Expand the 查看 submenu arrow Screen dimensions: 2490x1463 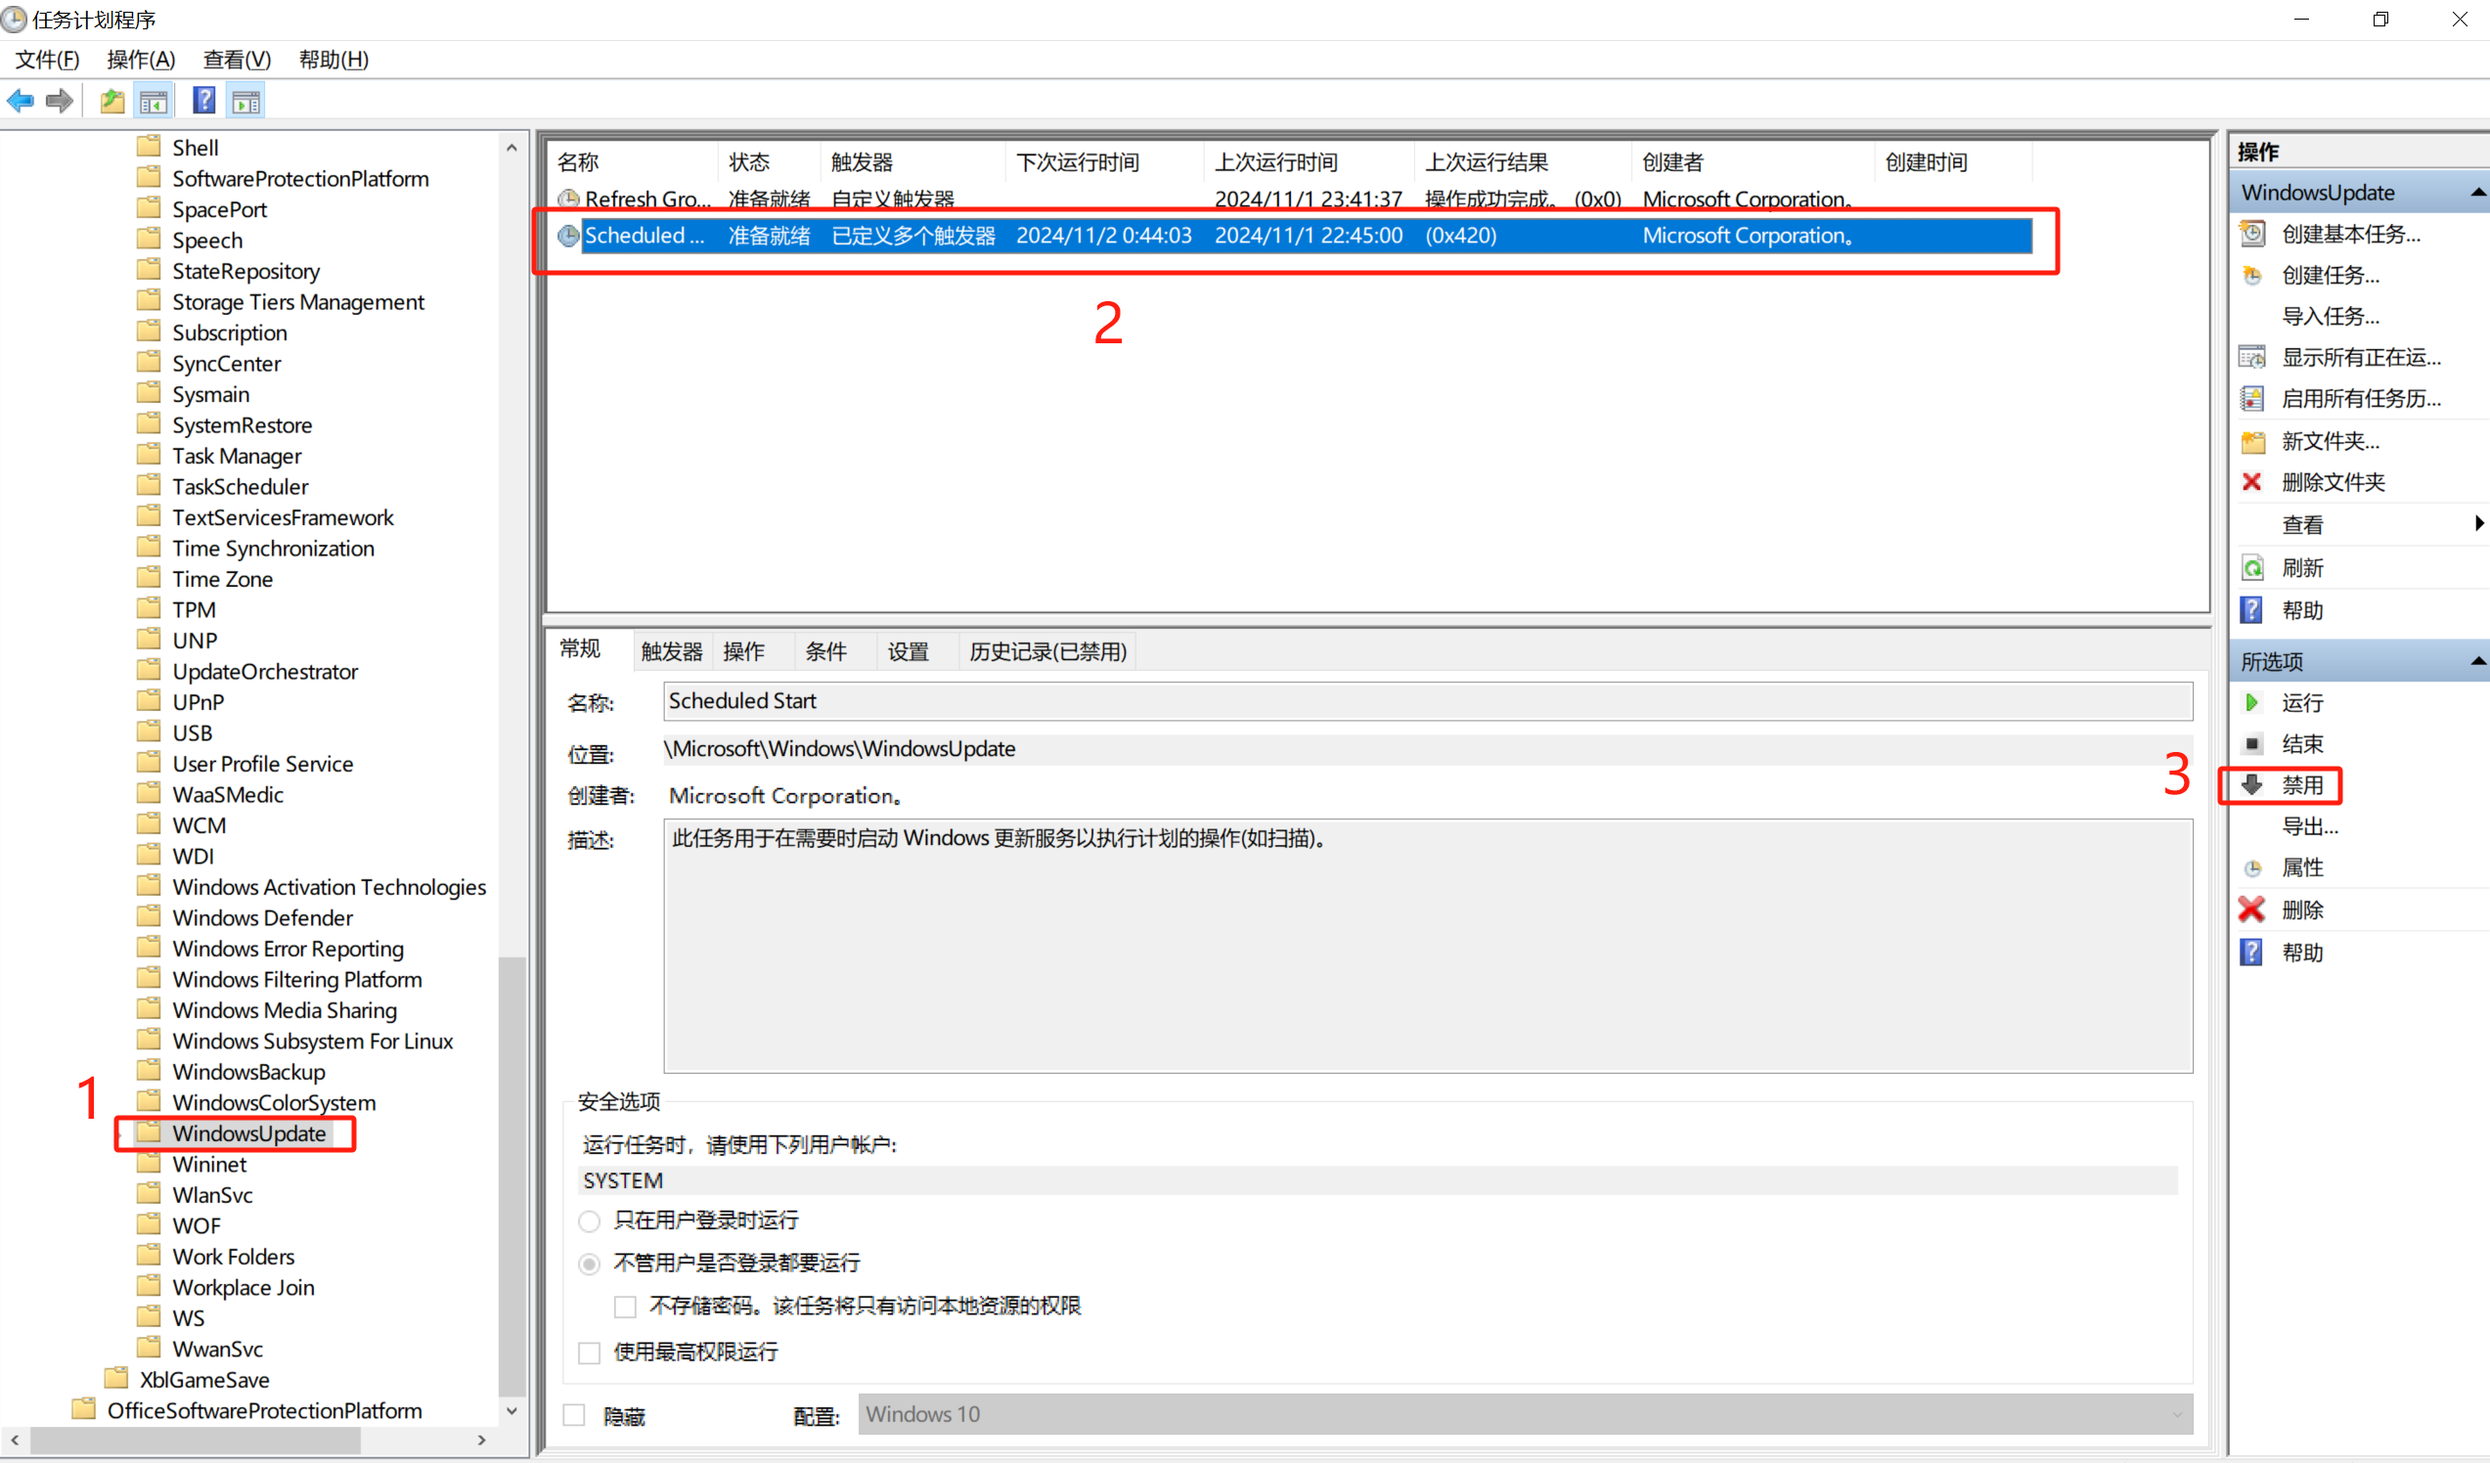(2477, 523)
